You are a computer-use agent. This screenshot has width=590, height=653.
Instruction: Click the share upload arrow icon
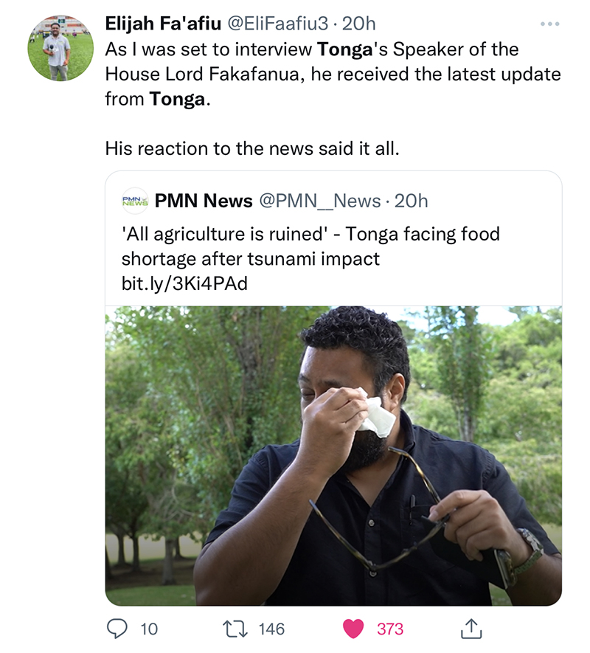(x=470, y=629)
